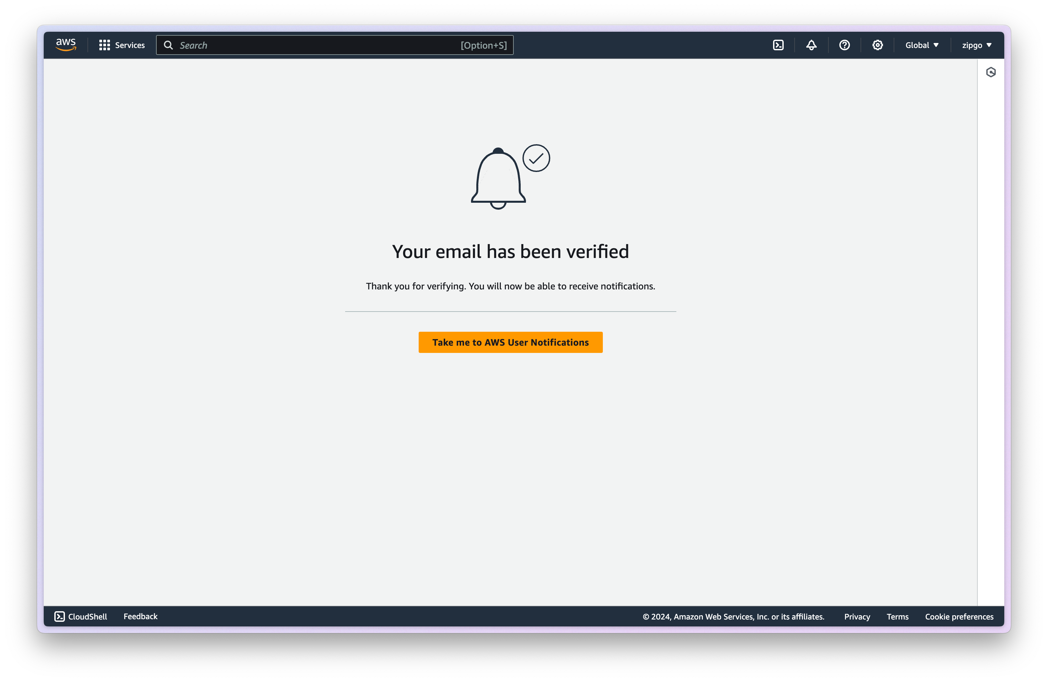Open the help question mark icon

[844, 45]
